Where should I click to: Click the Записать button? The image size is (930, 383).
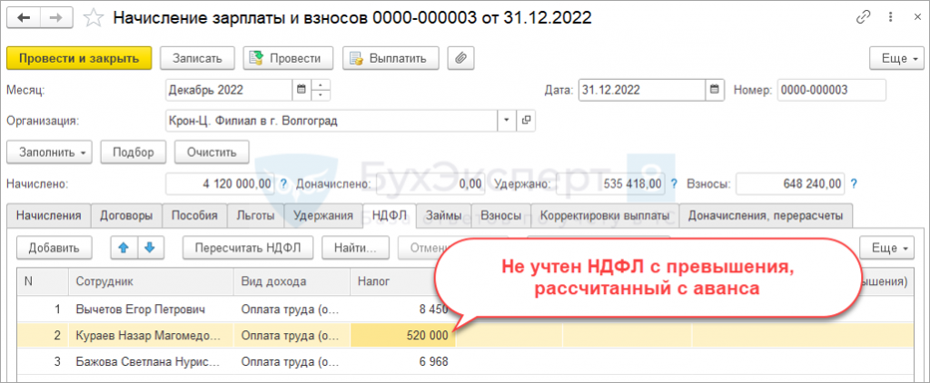point(197,58)
